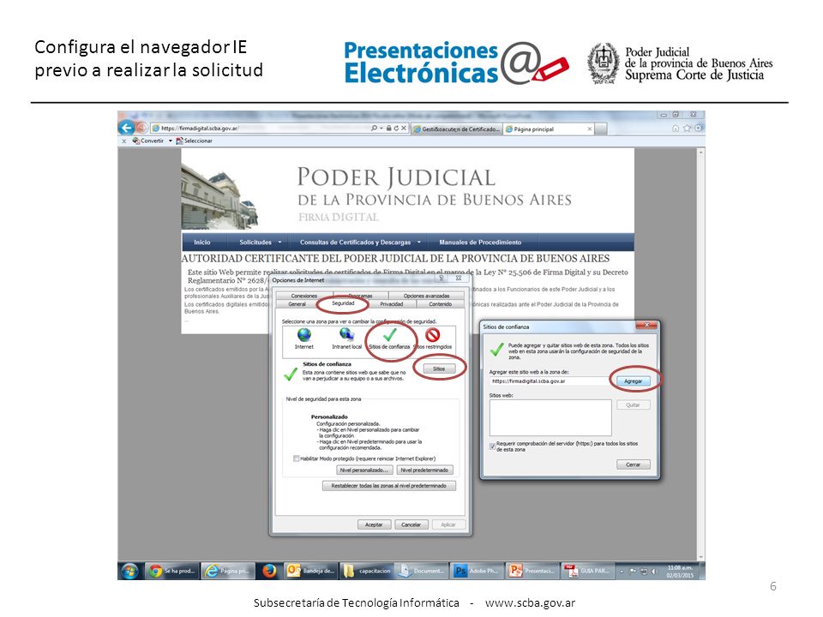Click Inicio in the site navigation
This screenshot has width=823, height=617.
(202, 243)
